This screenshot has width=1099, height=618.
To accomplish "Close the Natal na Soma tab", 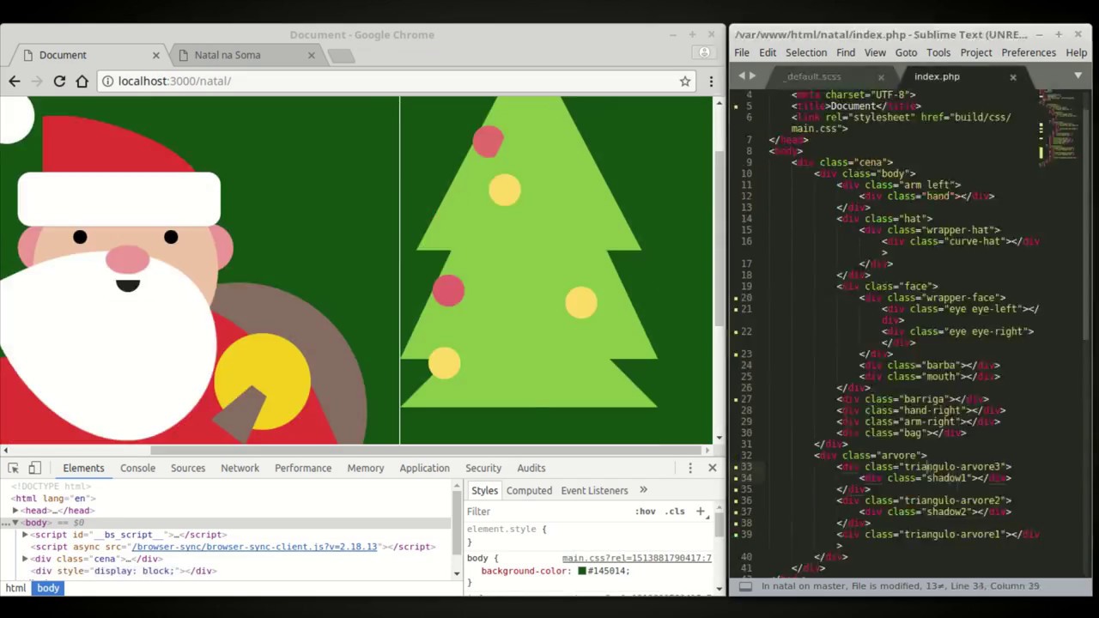I will click(x=311, y=55).
